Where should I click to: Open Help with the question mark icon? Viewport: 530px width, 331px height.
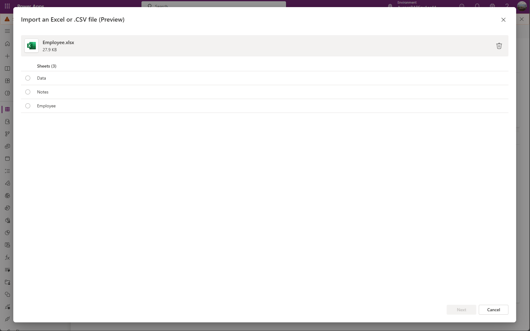tap(507, 6)
